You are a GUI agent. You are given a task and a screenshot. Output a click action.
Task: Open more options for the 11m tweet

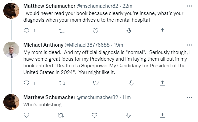(189, 97)
